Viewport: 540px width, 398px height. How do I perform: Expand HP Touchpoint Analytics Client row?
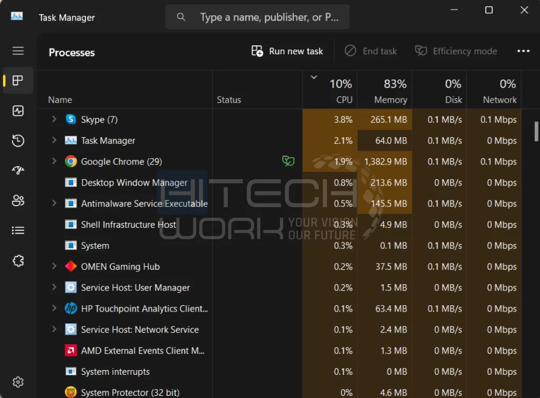coord(54,308)
